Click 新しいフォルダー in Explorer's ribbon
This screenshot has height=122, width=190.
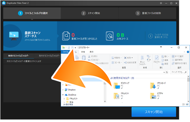point(142,61)
